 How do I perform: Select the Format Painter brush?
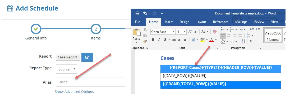145,41
